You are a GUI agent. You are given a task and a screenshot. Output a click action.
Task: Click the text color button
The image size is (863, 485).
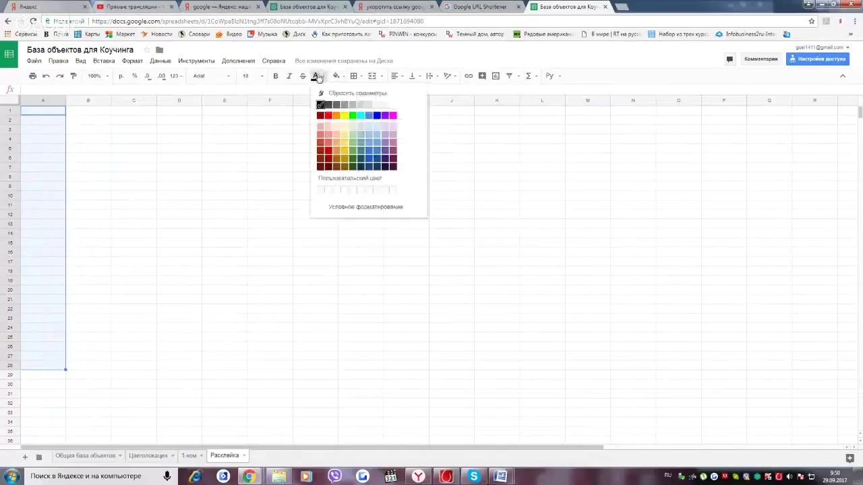coord(316,76)
